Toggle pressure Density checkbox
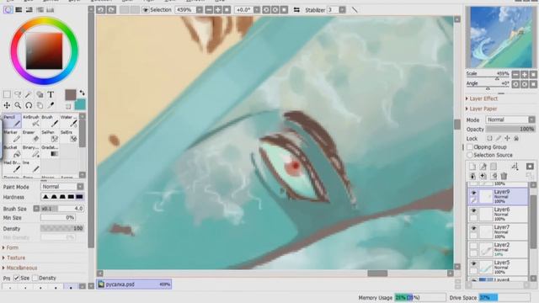The image size is (539, 303). [x=35, y=278]
